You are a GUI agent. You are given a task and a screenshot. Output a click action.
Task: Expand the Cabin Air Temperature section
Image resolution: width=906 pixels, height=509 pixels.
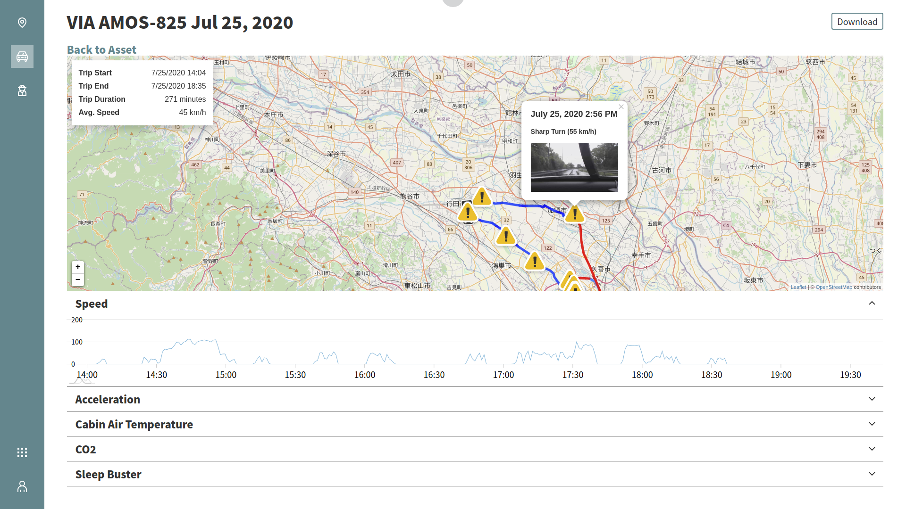pyautogui.click(x=872, y=424)
